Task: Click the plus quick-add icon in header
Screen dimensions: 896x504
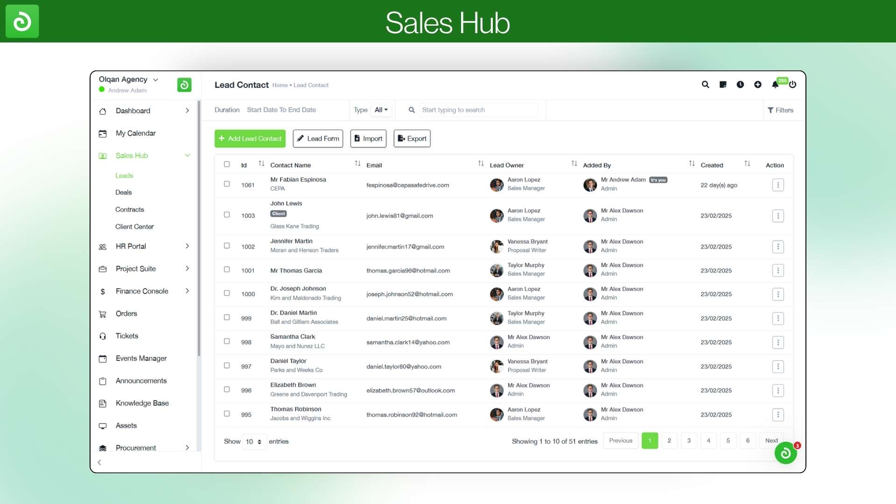Action: click(758, 85)
